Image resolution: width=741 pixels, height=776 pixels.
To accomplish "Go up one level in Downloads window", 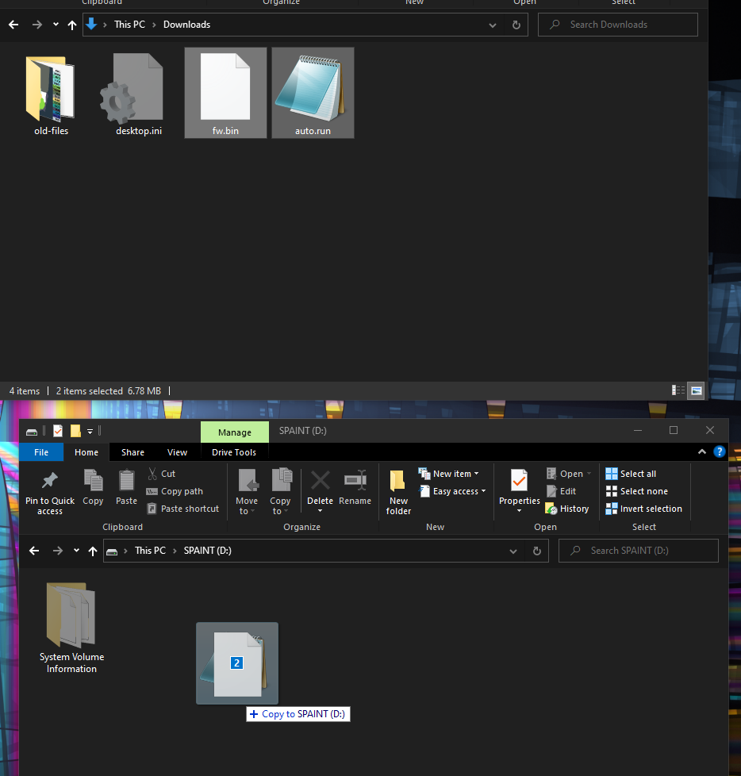I will 72,25.
